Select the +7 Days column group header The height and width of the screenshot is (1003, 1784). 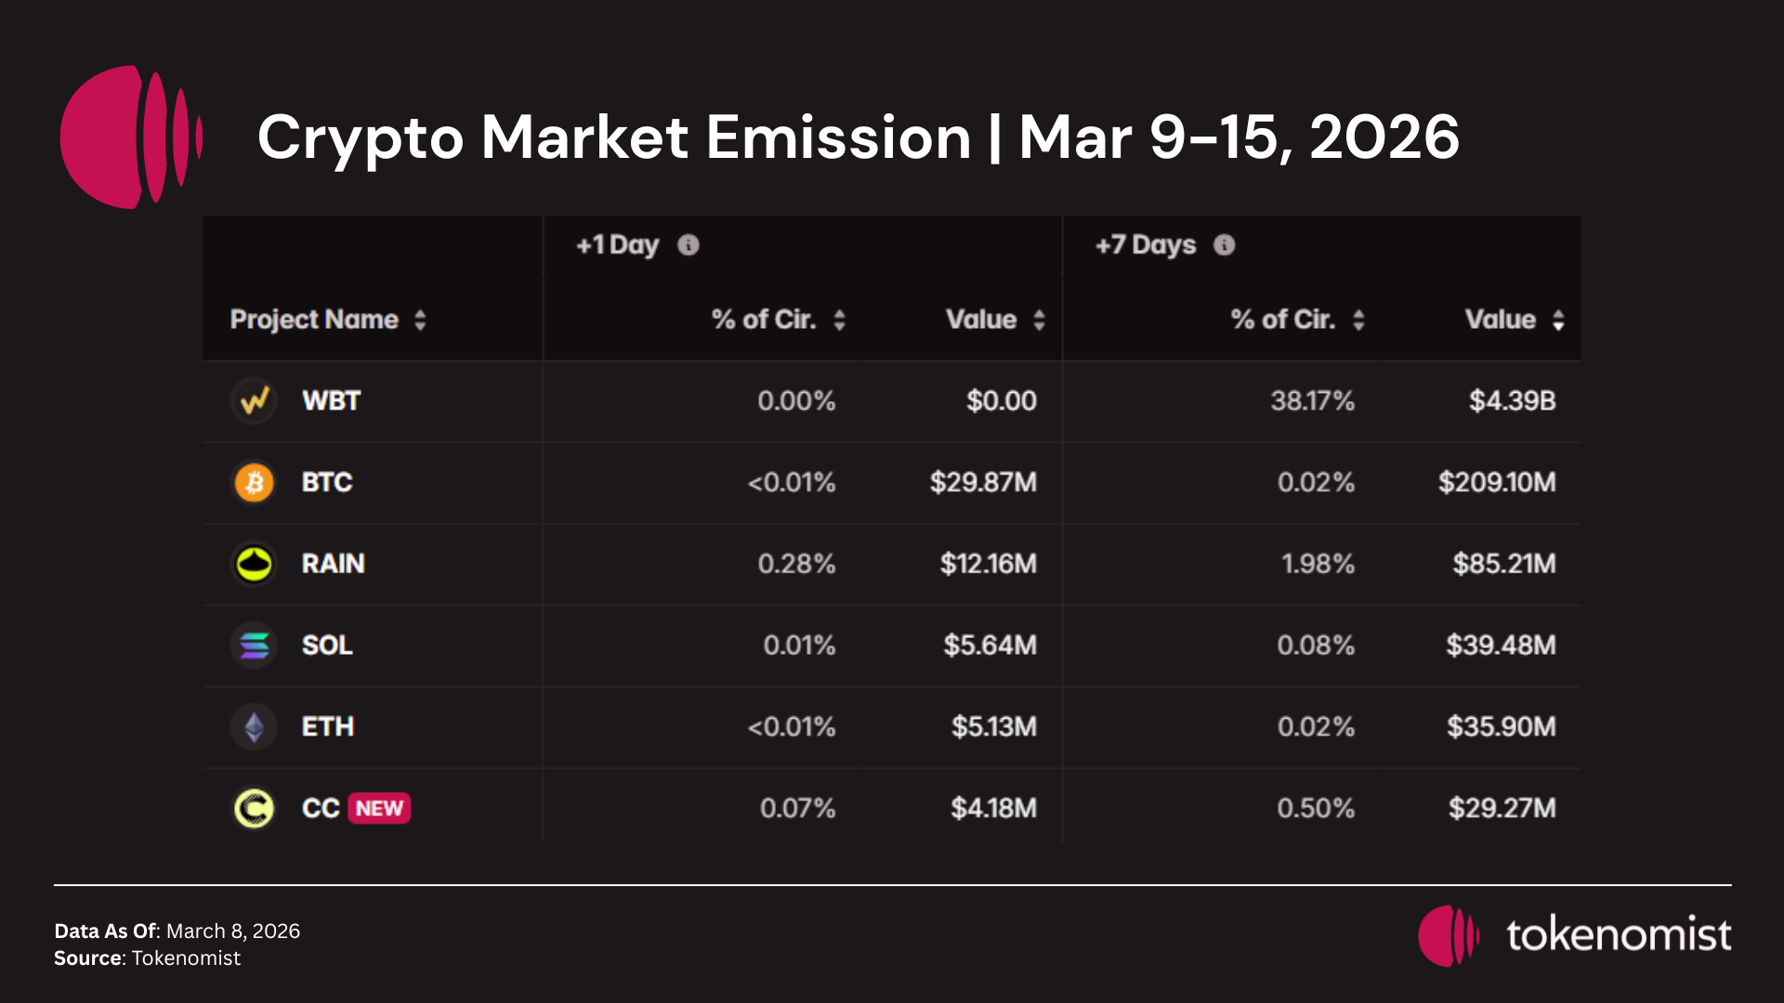coord(1146,245)
